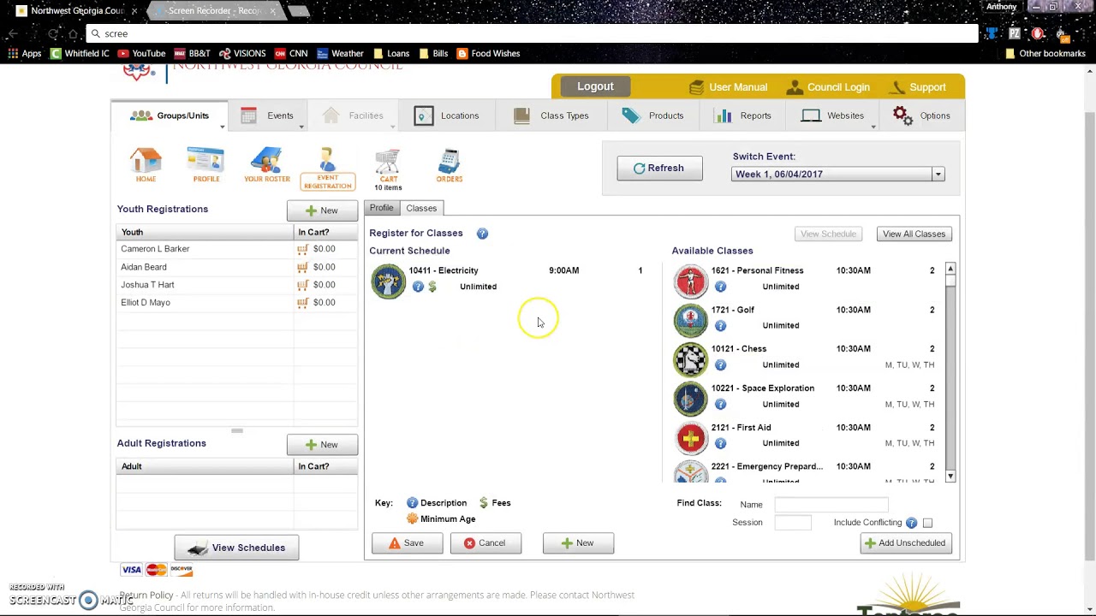Viewport: 1096px width, 616px height.
Task: Click the Refresh button
Action: [x=659, y=169]
